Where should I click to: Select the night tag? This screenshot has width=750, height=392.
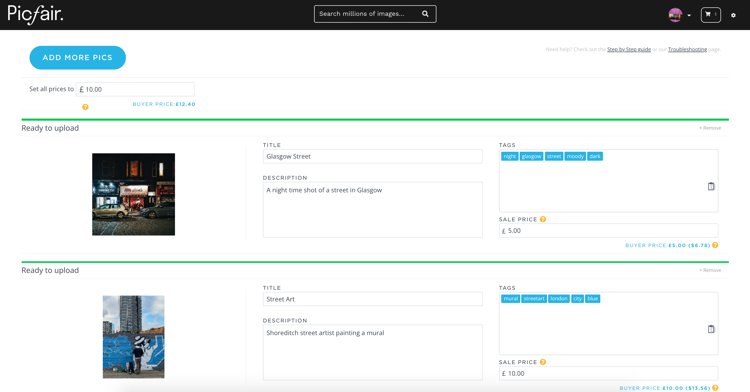click(509, 156)
